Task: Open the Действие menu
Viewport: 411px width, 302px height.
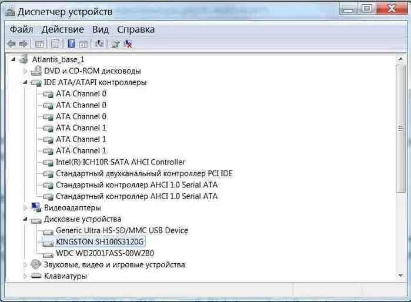Action: click(x=63, y=29)
